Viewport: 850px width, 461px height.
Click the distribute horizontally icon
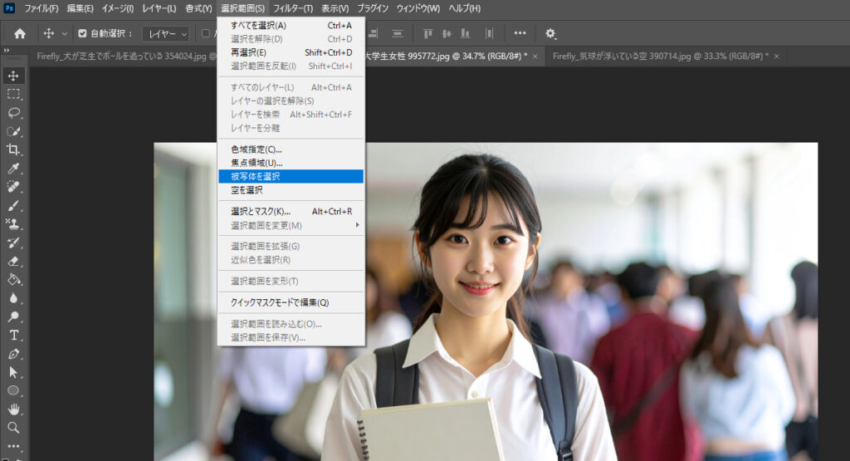pos(489,33)
